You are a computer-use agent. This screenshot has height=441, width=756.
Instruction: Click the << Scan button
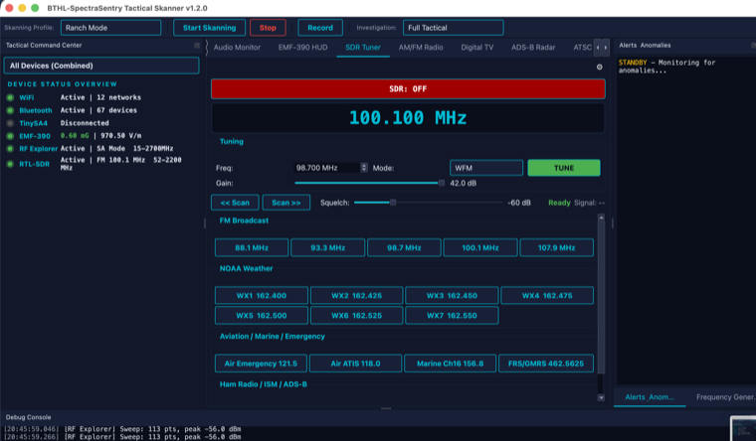(x=235, y=203)
